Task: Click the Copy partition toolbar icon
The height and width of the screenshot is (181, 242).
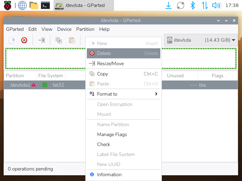Action: point(59,40)
